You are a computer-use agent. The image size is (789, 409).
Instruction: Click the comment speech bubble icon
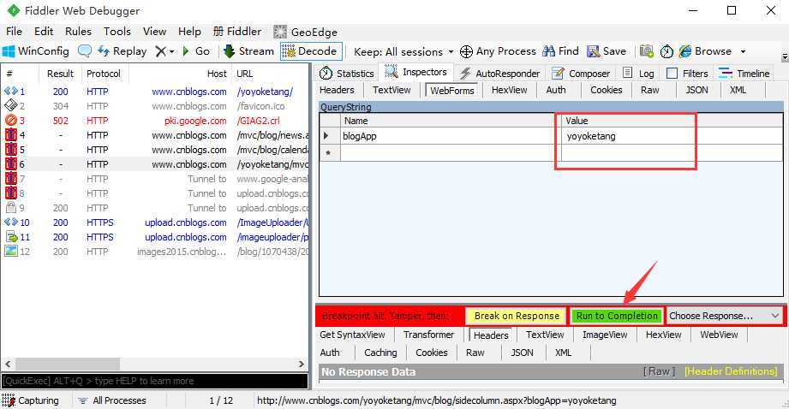pos(85,50)
